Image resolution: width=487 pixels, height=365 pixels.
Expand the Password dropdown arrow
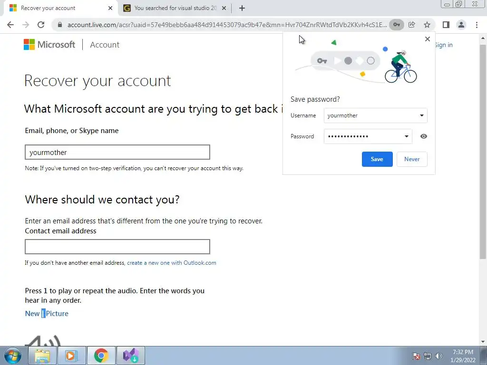[406, 136]
